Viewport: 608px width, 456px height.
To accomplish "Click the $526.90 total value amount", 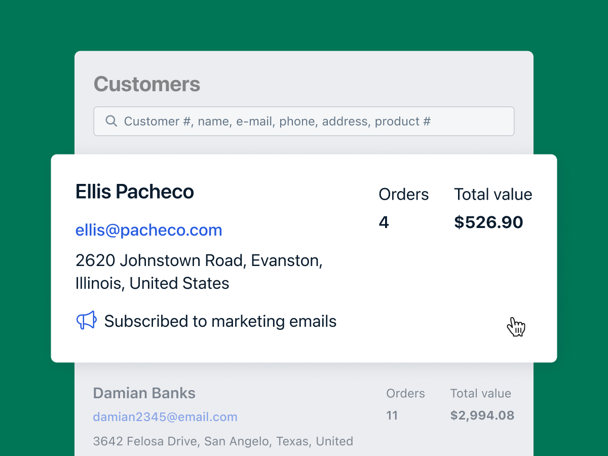I will point(488,222).
